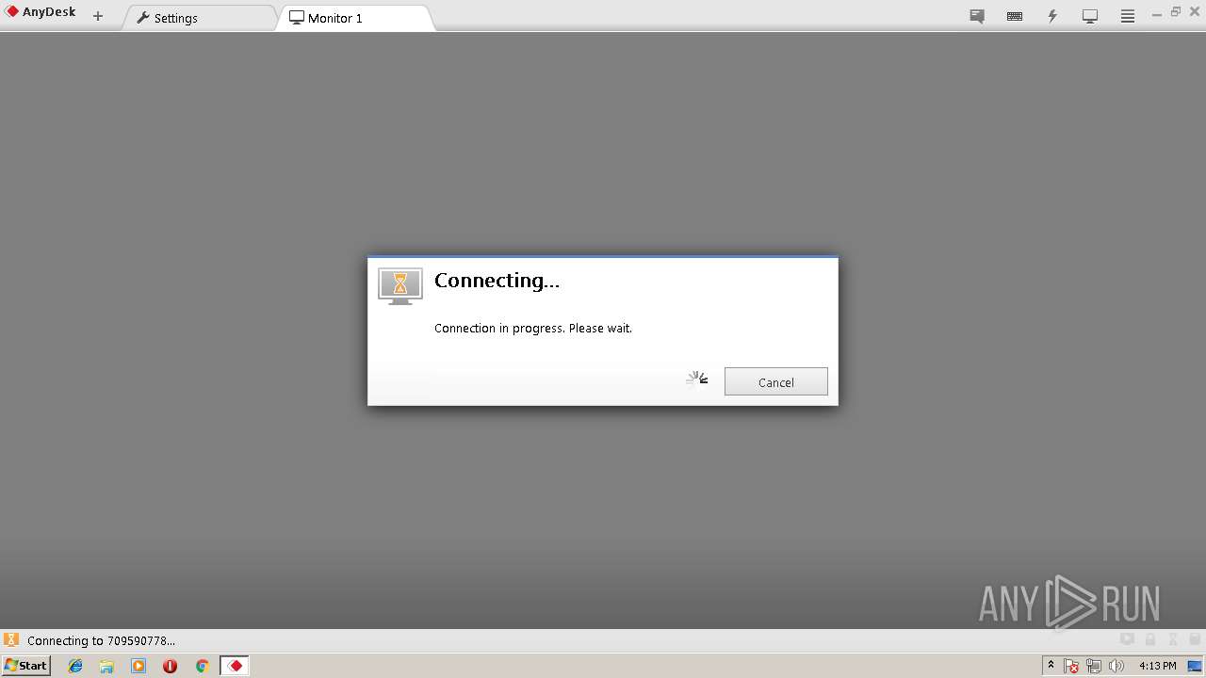Screen dimensions: 1206x678
Task: Select the Monitor 1 tab
Action: (x=355, y=17)
